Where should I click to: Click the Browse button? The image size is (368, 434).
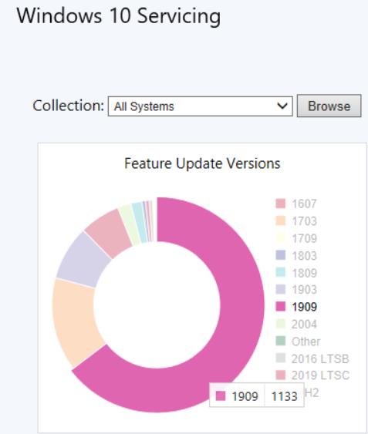(329, 106)
